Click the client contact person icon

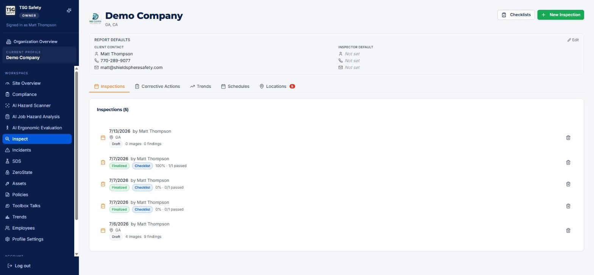[x=96, y=54]
